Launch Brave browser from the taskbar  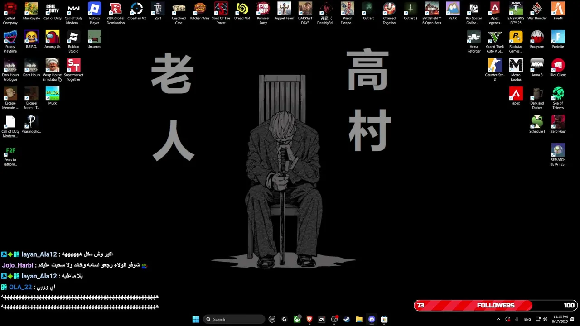309,319
